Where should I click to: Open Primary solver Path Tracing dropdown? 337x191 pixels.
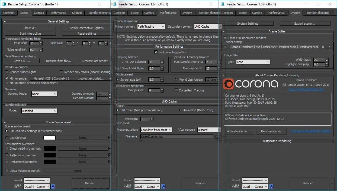pos(151,27)
